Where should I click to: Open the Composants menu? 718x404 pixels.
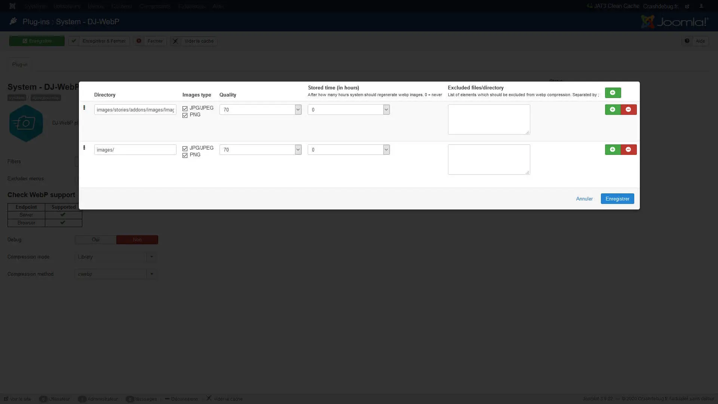click(155, 6)
